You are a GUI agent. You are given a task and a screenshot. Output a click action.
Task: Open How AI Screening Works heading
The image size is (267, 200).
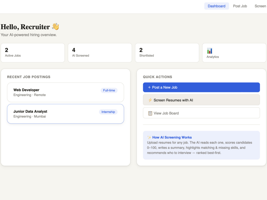(x=172, y=137)
